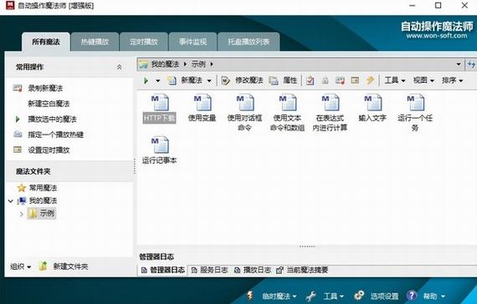Open 属性 from the toolbar
Screen dimensions: 477x304
point(284,80)
